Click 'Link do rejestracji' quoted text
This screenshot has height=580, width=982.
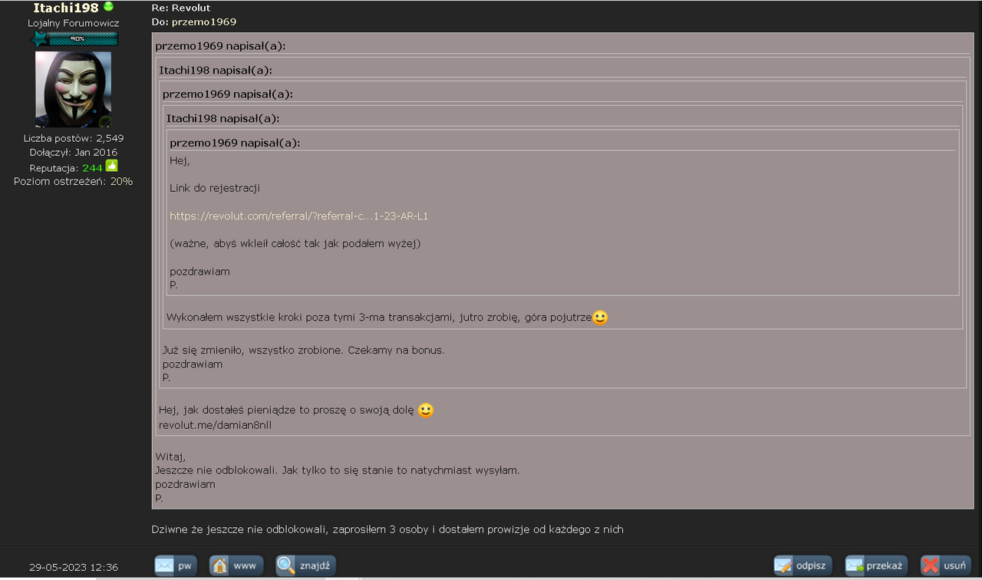click(215, 188)
